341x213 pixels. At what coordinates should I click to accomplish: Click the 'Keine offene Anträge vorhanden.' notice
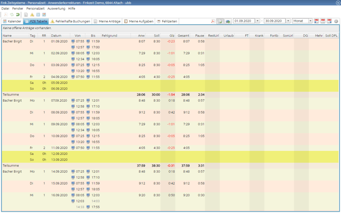[x=27, y=28]
